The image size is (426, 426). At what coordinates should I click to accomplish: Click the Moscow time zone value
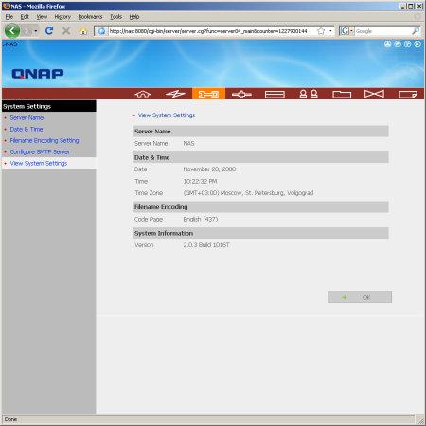click(x=248, y=193)
